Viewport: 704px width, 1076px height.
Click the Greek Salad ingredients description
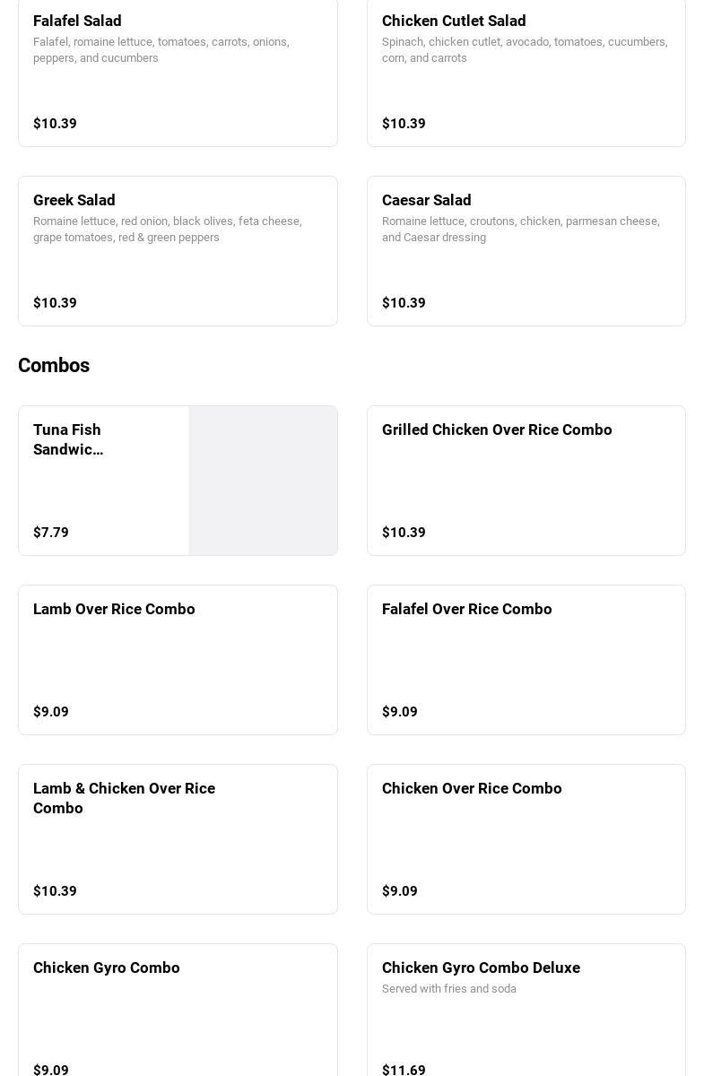coord(167,230)
